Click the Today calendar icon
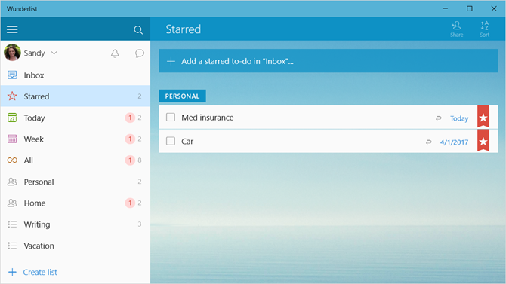The width and height of the screenshot is (506, 284). (x=12, y=118)
